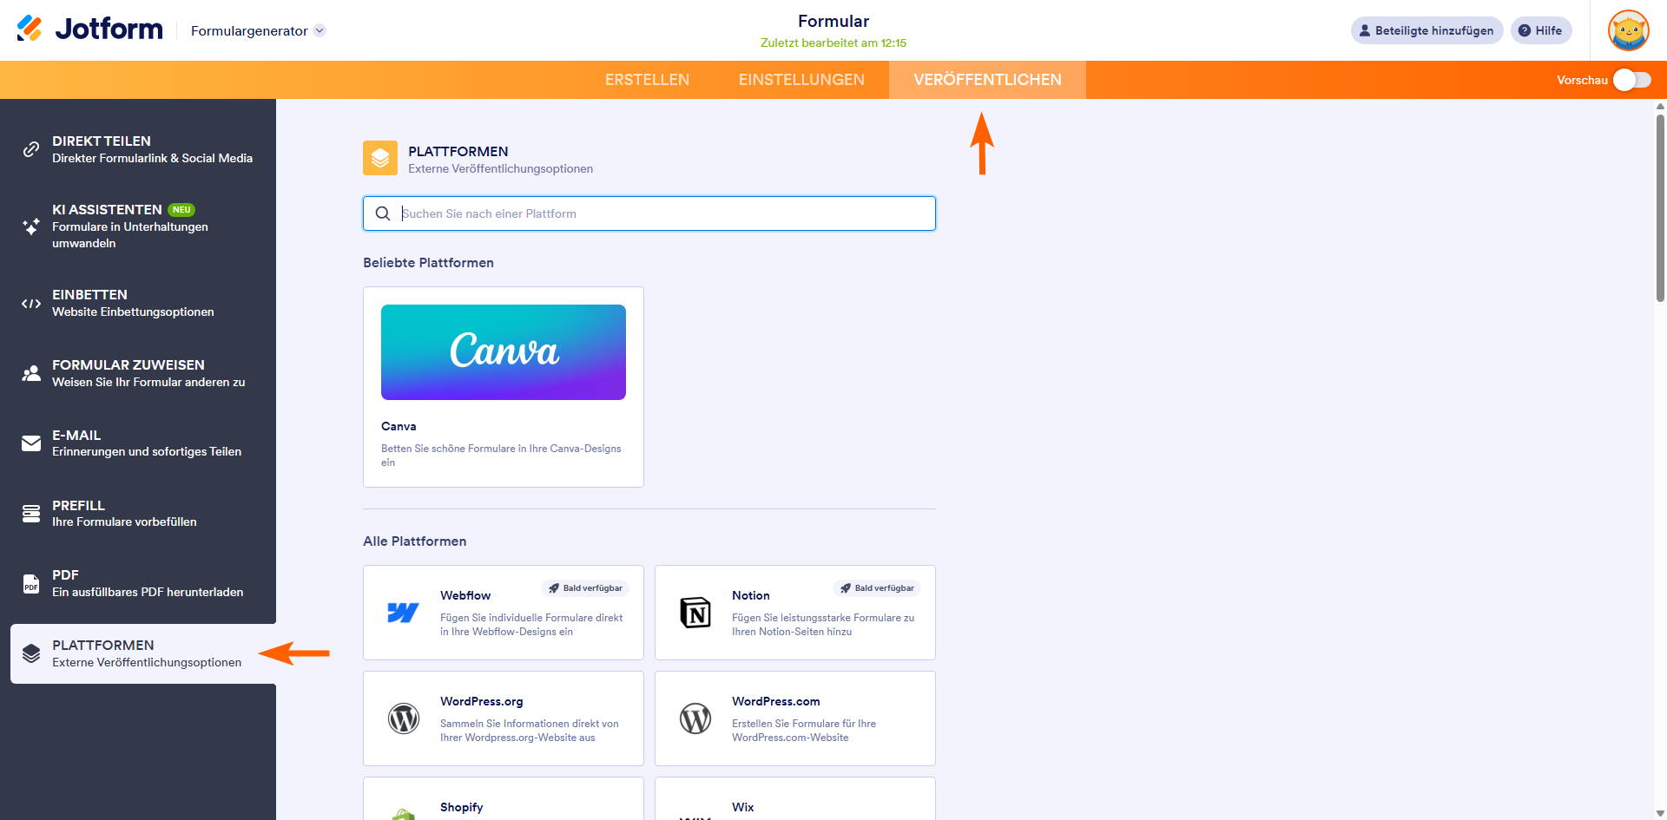This screenshot has width=1667, height=820.
Task: Click the envelope icon for E-Mail
Action: (x=31, y=443)
